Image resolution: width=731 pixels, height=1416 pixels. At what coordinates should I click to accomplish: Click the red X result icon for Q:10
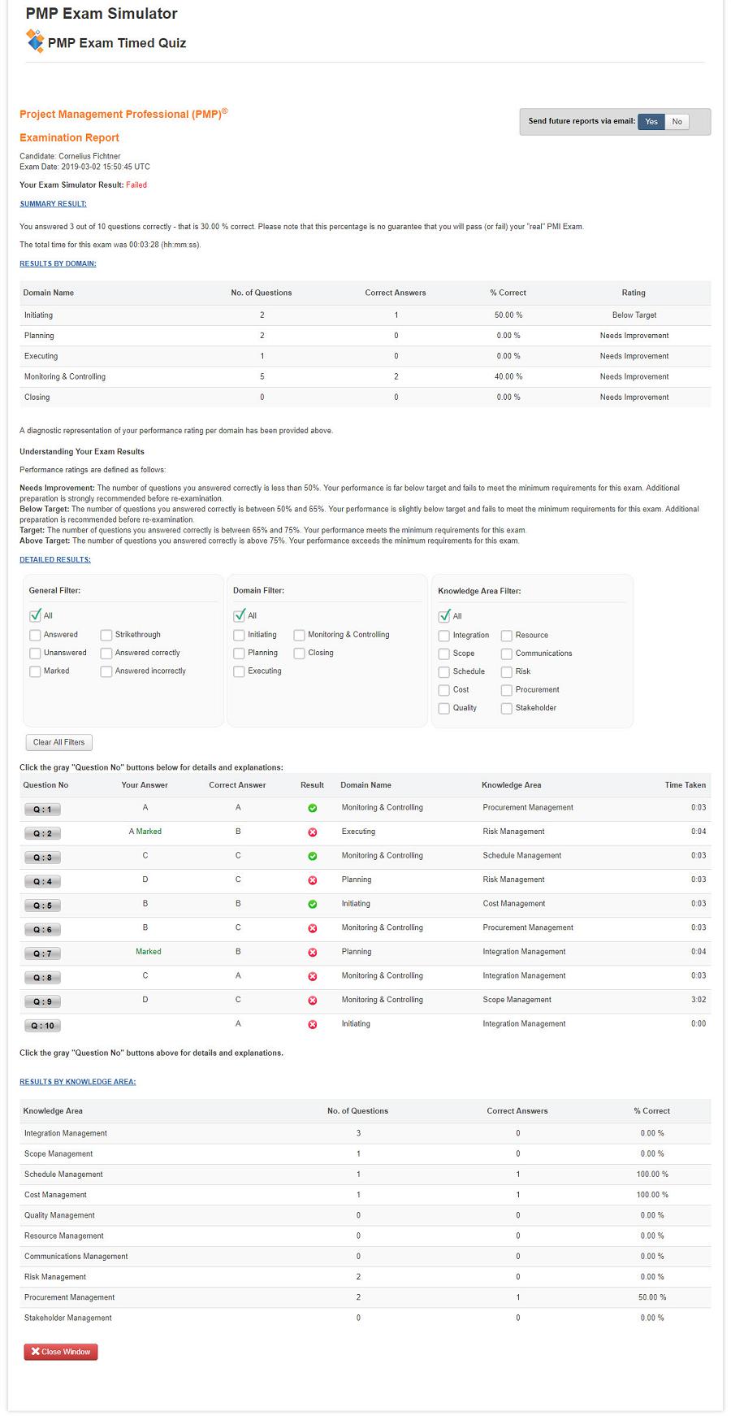[312, 1024]
